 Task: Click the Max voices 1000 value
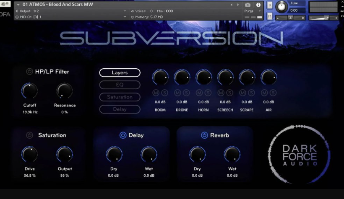point(169,11)
